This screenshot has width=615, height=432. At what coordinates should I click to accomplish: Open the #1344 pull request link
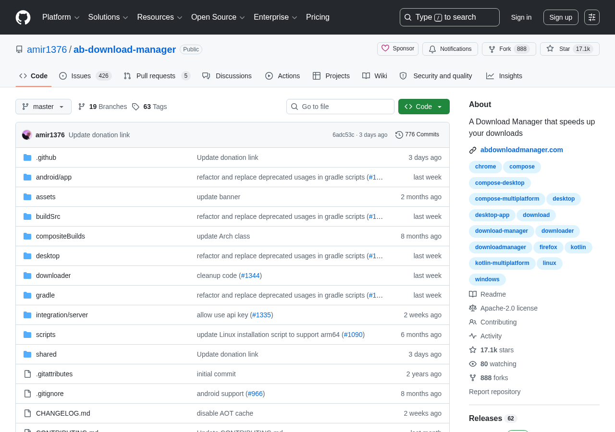pyautogui.click(x=250, y=276)
